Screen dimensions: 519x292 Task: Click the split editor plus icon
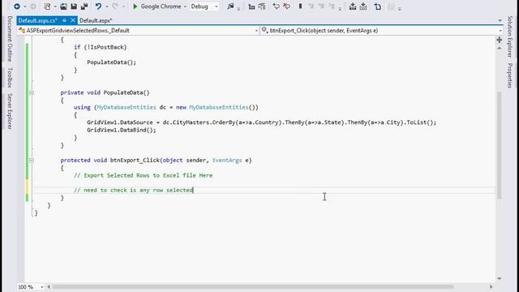click(x=500, y=40)
